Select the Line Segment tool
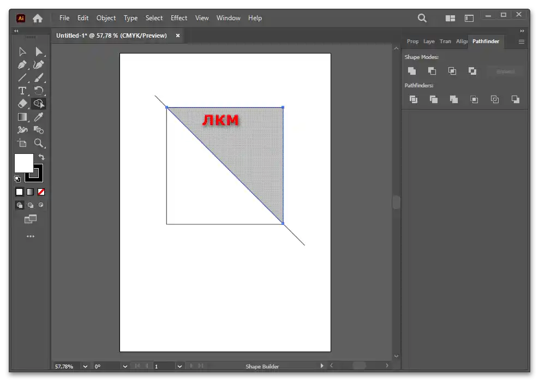The image size is (539, 381). click(22, 78)
